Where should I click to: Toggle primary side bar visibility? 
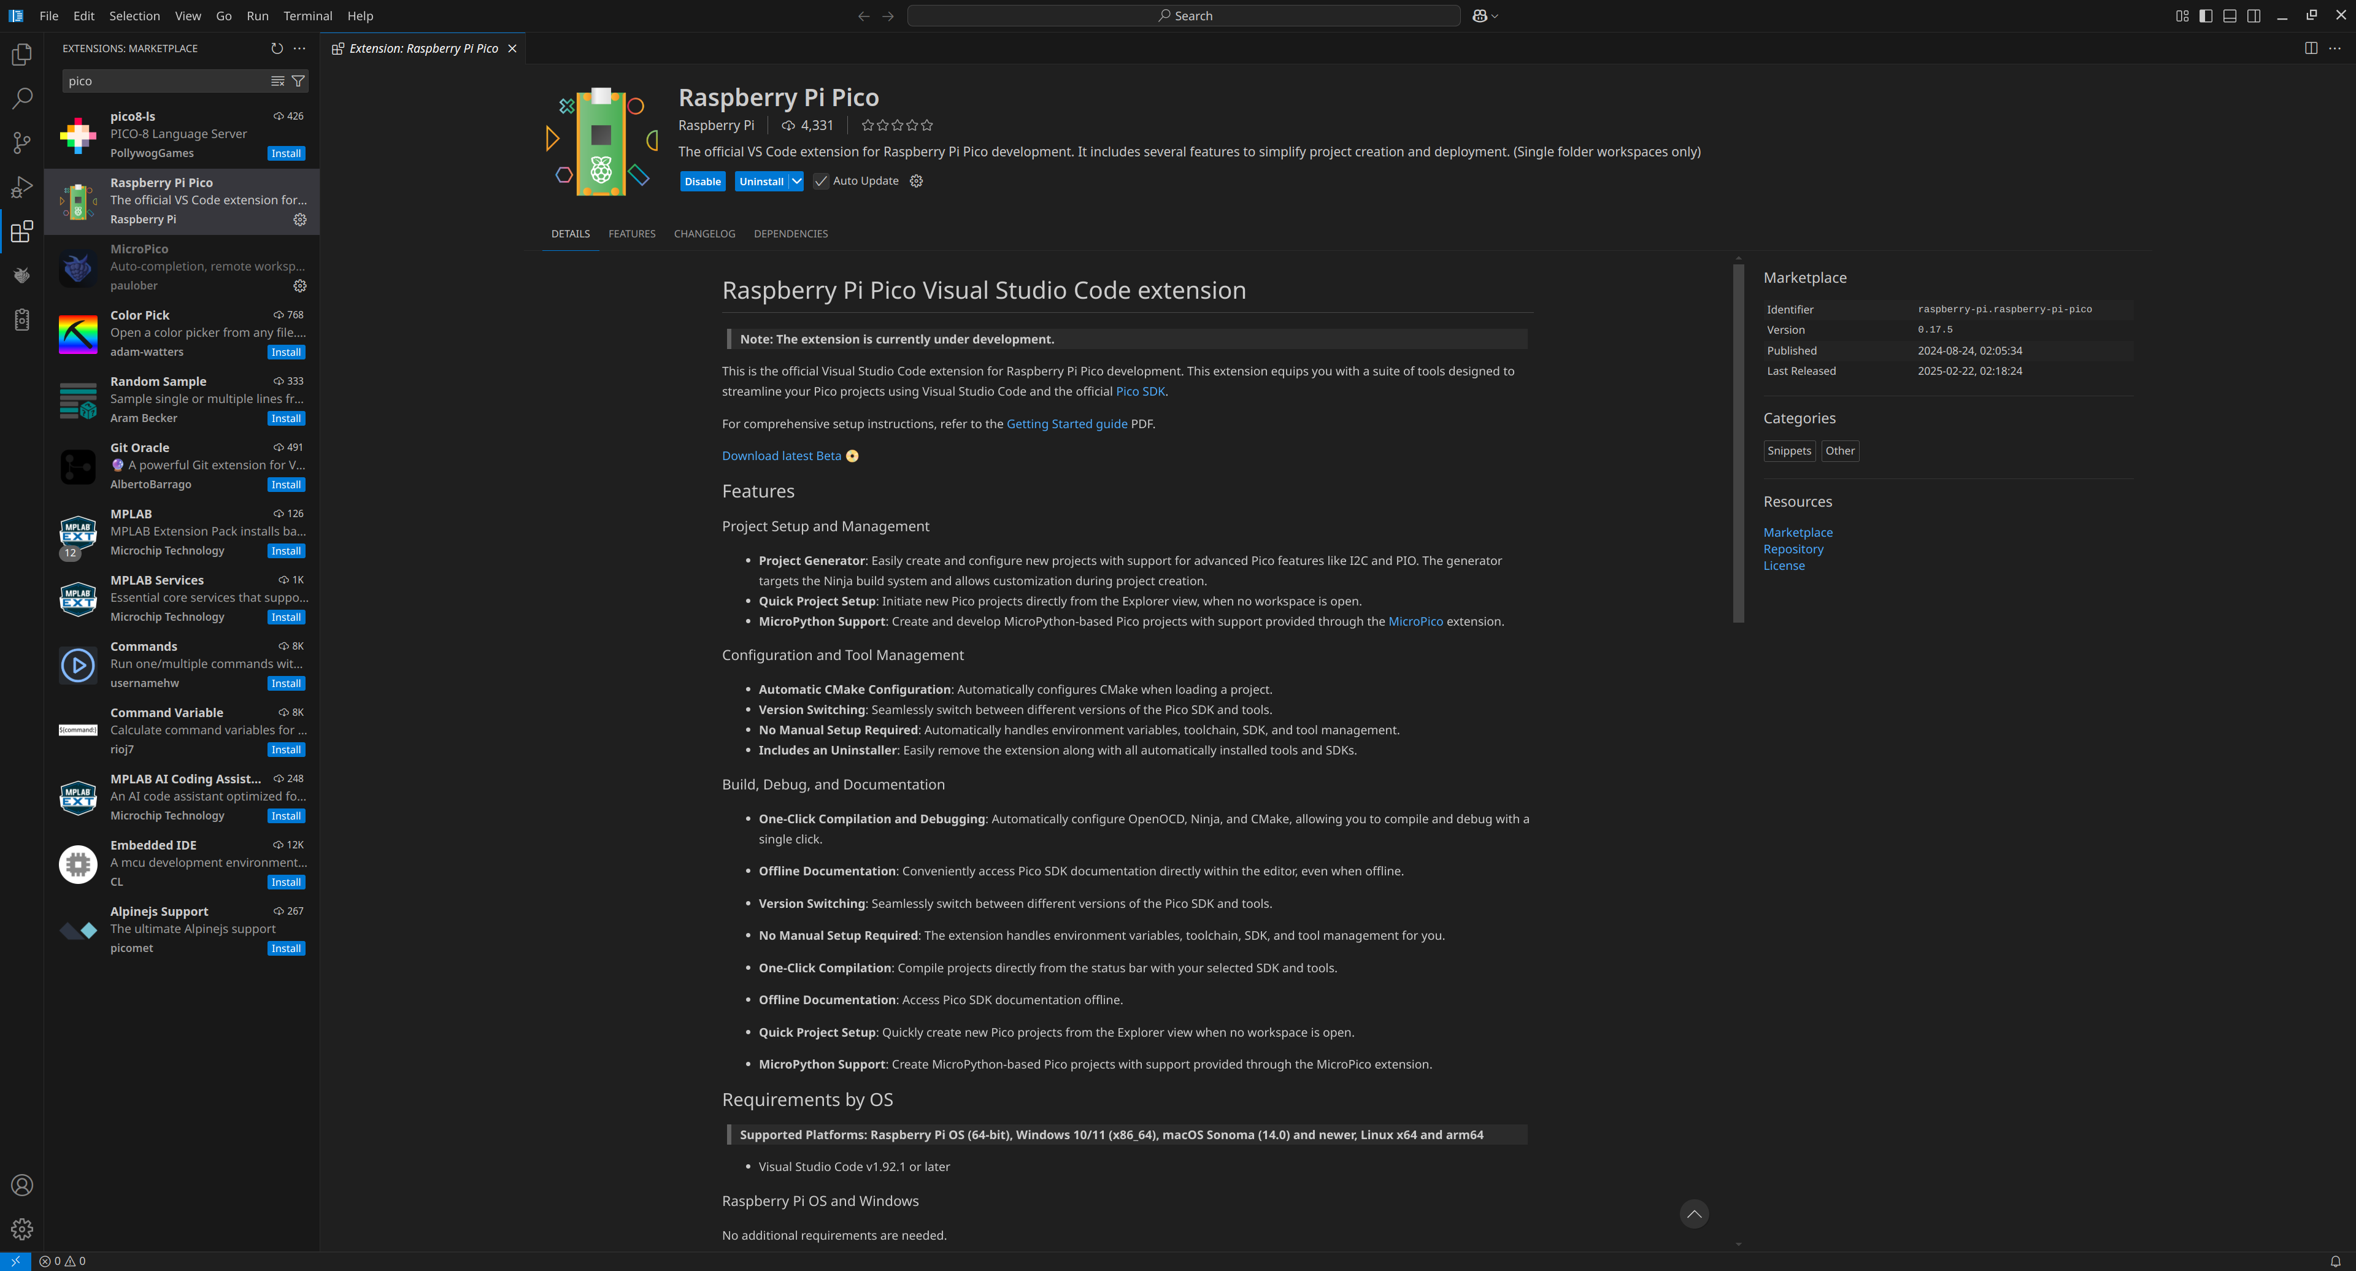point(2206,15)
